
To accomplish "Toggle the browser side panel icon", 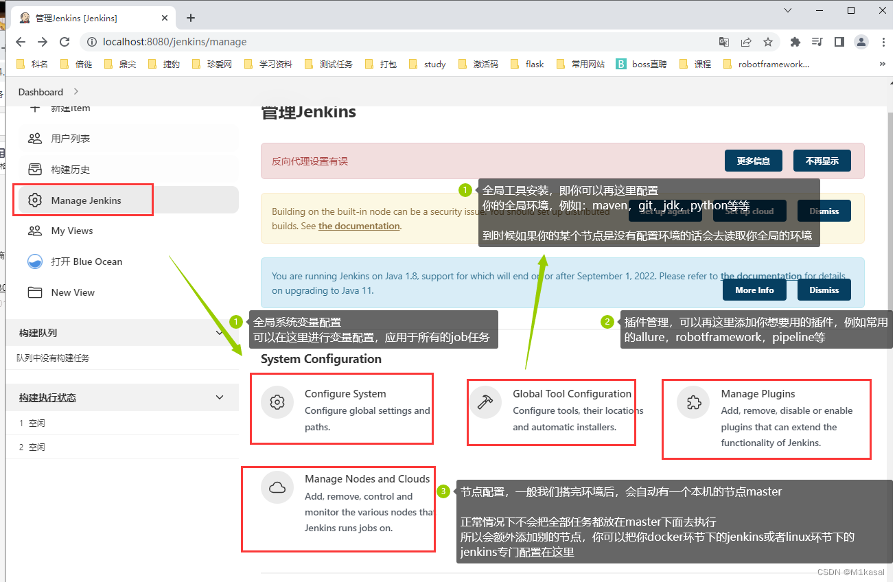I will pos(839,42).
